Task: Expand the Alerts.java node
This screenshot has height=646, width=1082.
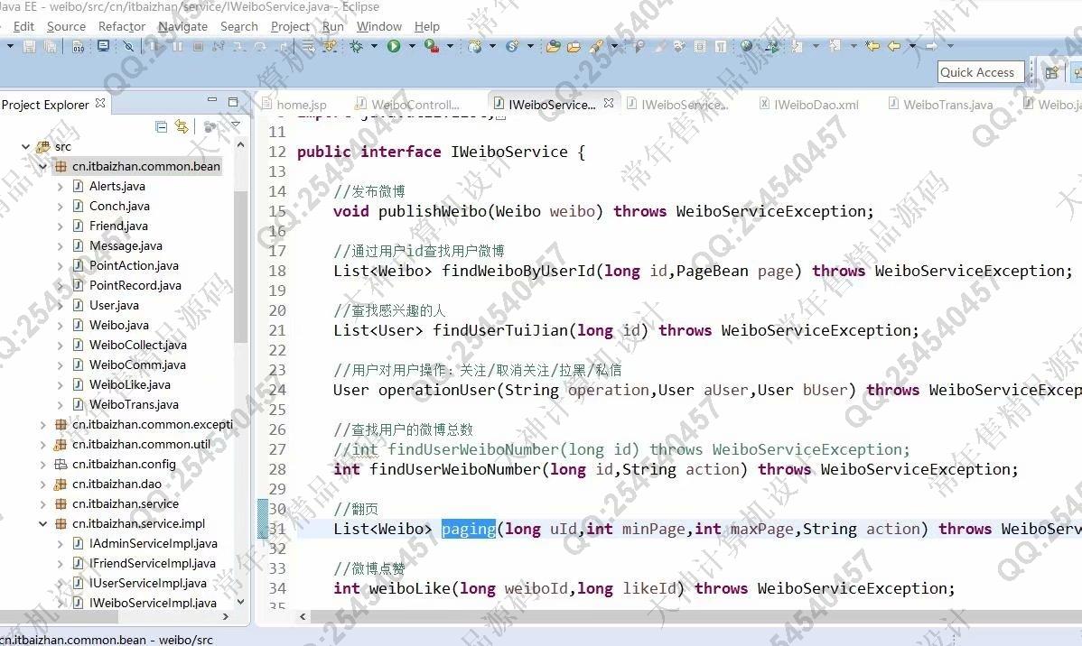Action: click(60, 186)
